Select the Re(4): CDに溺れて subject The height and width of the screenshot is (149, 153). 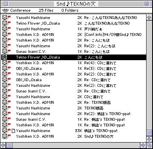[100, 63]
